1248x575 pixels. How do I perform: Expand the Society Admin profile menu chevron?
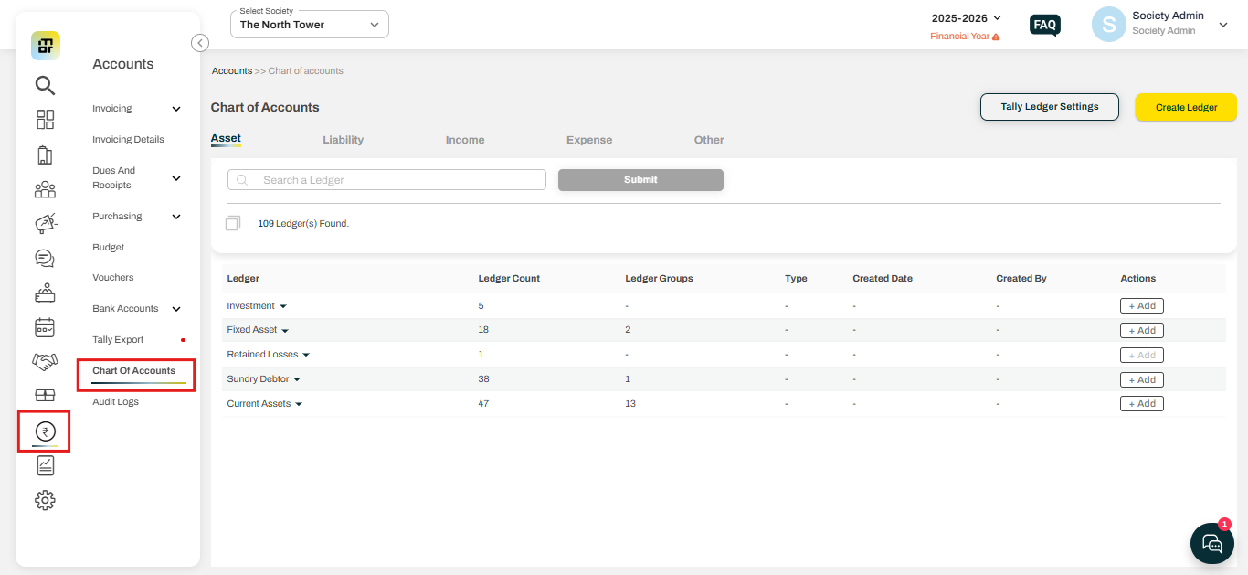(x=1223, y=26)
